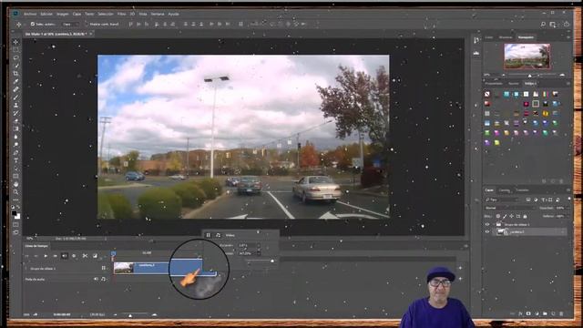Step to the next frame in the timeline
The height and width of the screenshot is (328, 583).
55,256
